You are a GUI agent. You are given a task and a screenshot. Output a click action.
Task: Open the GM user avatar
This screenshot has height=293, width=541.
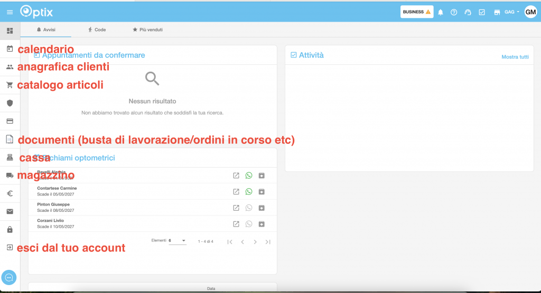click(x=530, y=12)
